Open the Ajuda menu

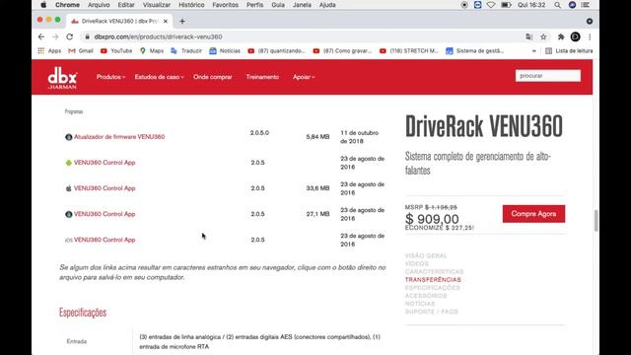click(327, 5)
